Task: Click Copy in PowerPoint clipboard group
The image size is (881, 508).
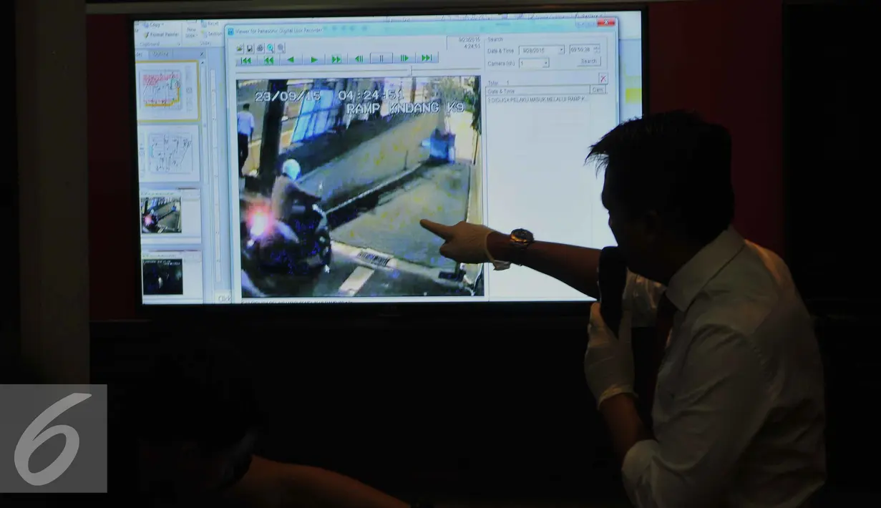Action: click(155, 24)
